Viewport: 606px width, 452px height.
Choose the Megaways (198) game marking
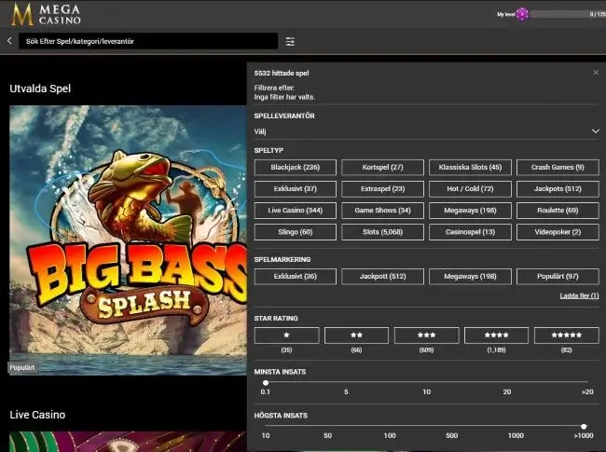click(x=470, y=277)
